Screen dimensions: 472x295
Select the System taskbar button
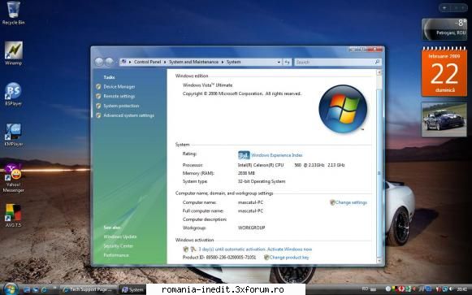(132, 289)
